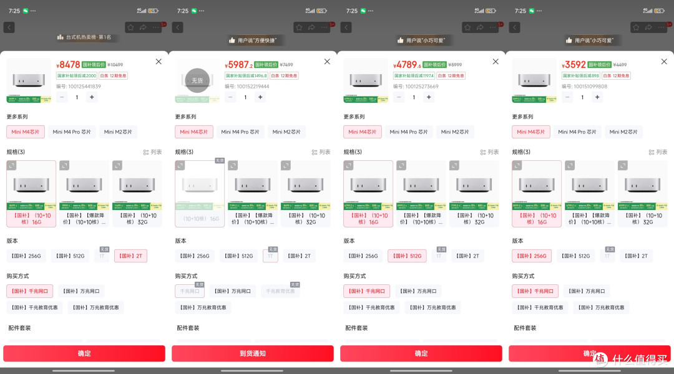The image size is (674, 374).
Task: Share product via icon above ¥4789 panel
Action: (480, 27)
